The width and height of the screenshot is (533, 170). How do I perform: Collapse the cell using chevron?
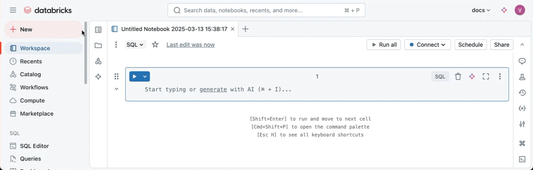[116, 89]
